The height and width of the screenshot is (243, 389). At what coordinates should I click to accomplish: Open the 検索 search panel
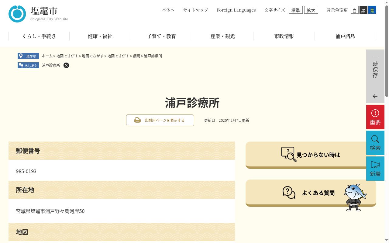click(x=375, y=143)
